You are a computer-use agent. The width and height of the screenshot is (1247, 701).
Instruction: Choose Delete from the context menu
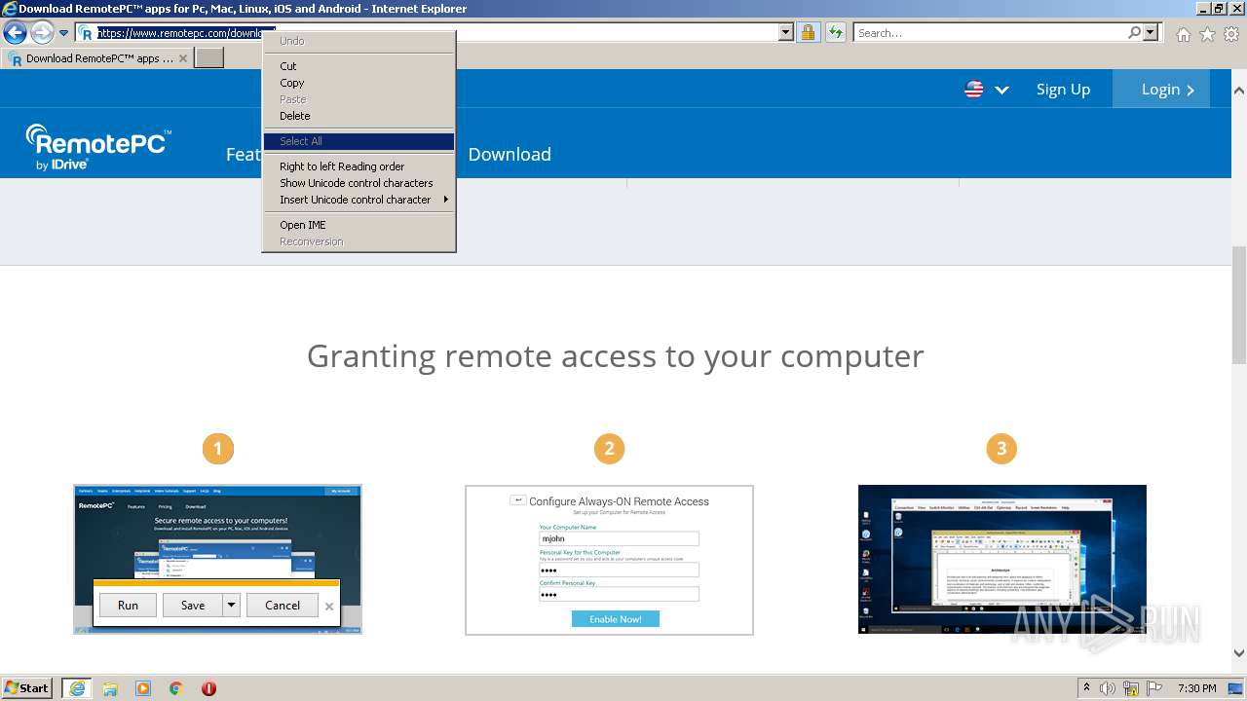(x=359, y=116)
